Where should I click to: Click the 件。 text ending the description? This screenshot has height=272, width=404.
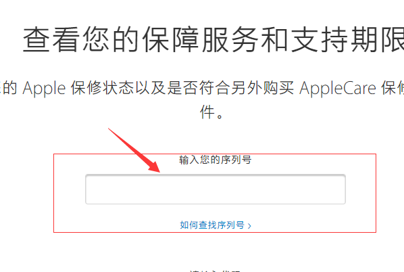click(211, 112)
